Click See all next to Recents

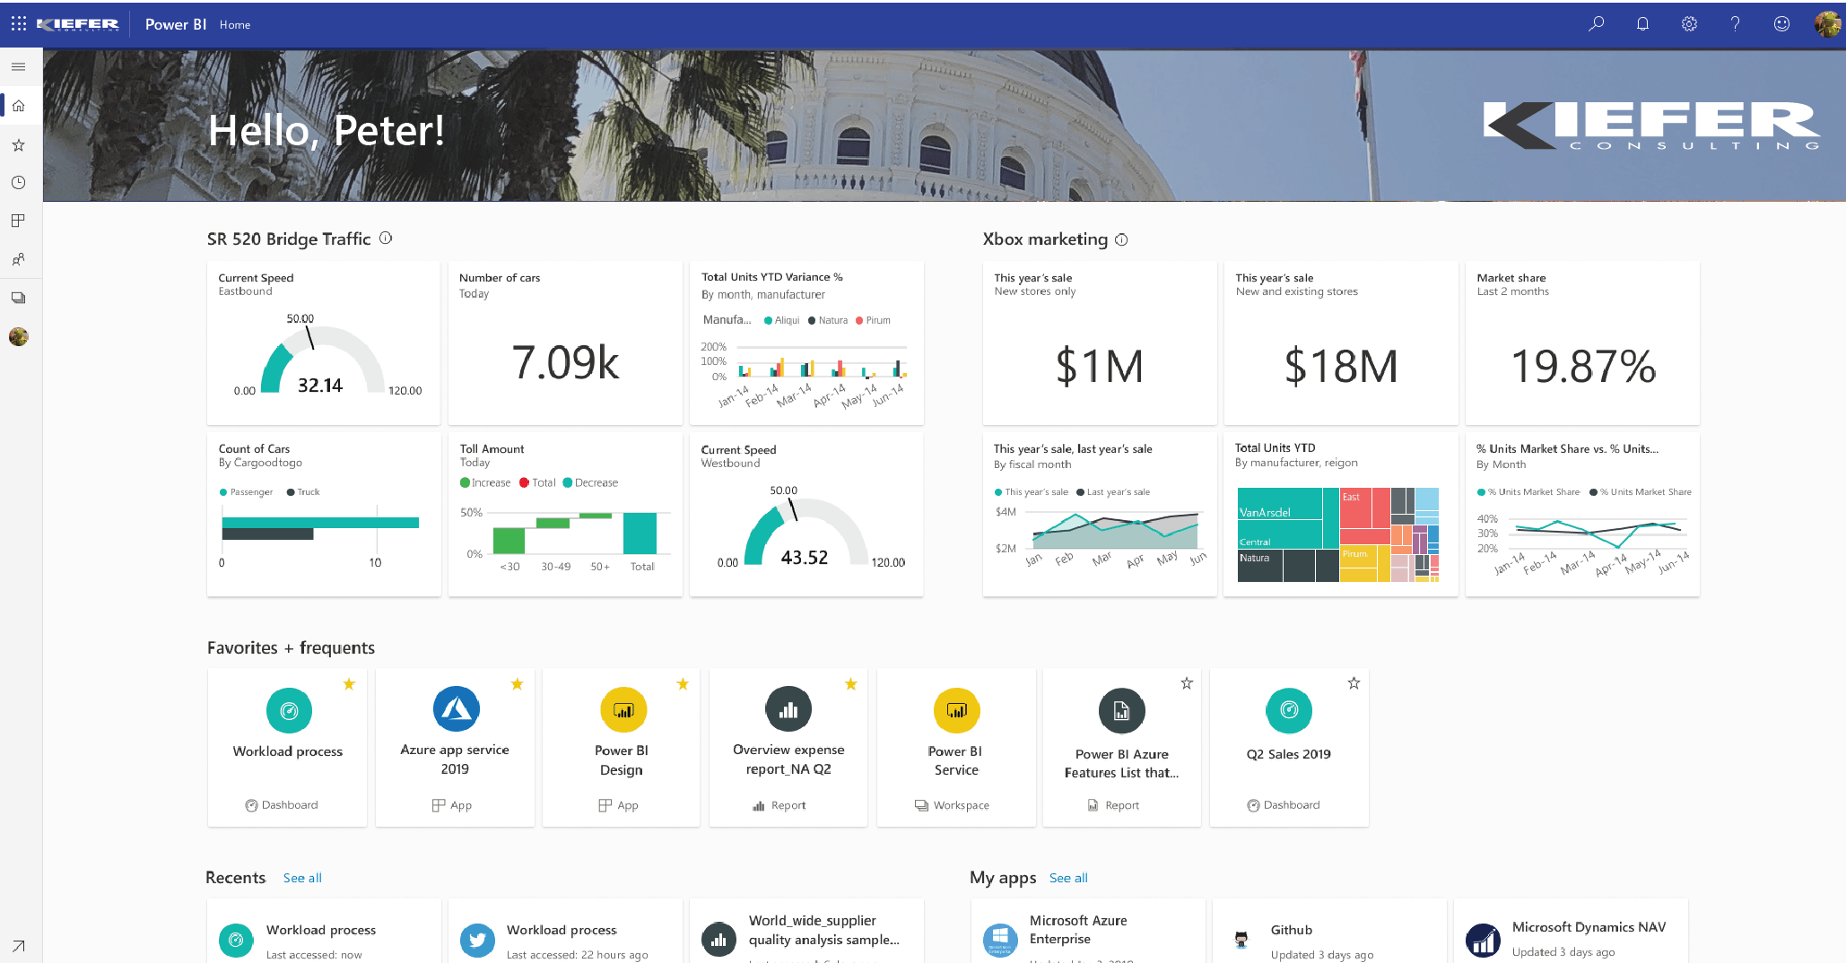[302, 878]
